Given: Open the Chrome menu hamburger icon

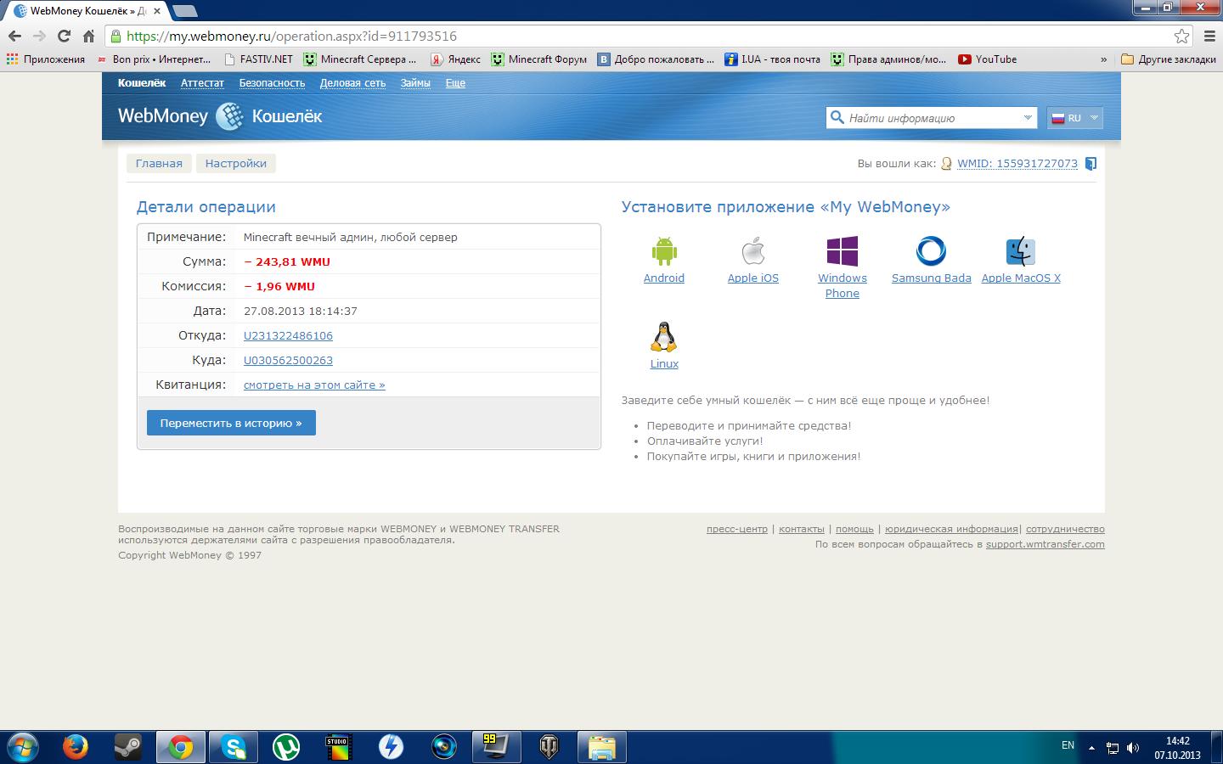Looking at the screenshot, I should point(1210,36).
